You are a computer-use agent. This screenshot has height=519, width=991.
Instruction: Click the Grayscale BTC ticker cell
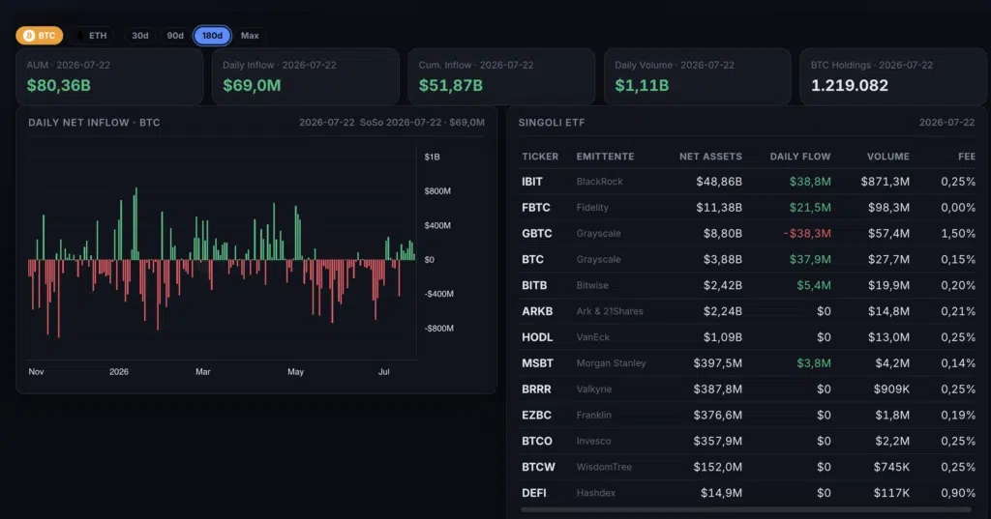point(532,259)
